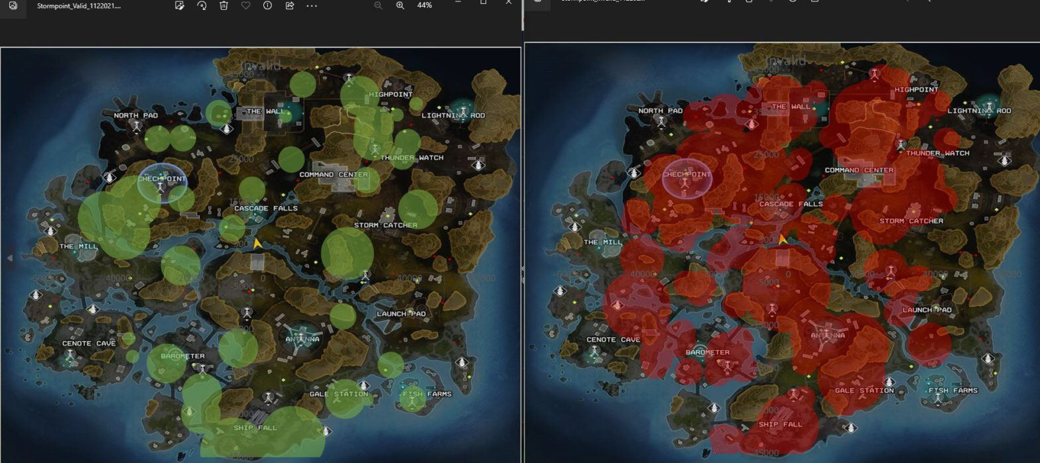Zoom in using magnifier plus icon
This screenshot has height=463, width=1040.
(x=400, y=5)
